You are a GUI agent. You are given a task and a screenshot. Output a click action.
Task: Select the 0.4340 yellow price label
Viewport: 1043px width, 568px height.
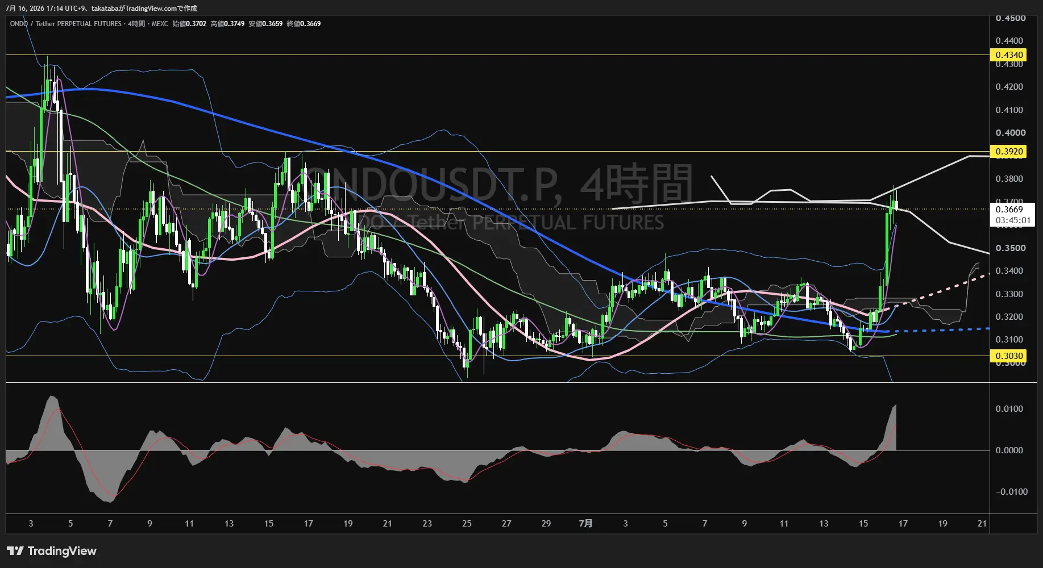1009,55
